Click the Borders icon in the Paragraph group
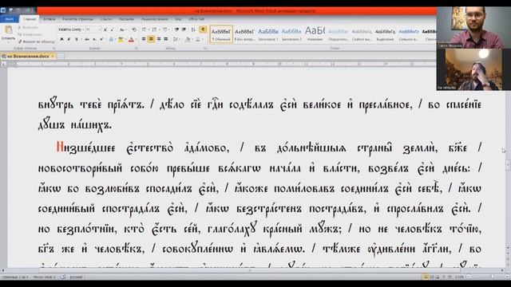The height and width of the screenshot is (287, 511). pyautogui.click(x=197, y=39)
